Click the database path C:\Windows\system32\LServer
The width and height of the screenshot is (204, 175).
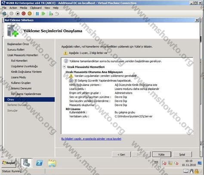[x=133, y=117]
